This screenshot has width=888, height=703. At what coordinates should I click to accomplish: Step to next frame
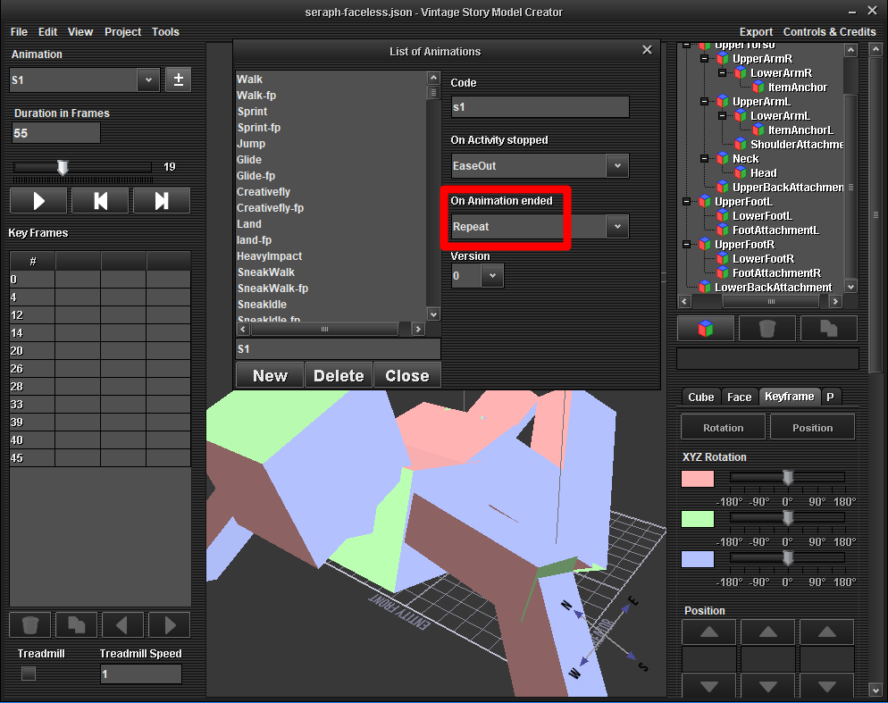(162, 201)
